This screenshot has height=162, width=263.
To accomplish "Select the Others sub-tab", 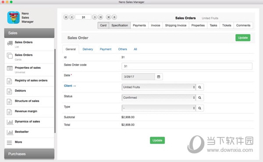I will pyautogui.click(x=122, y=49).
